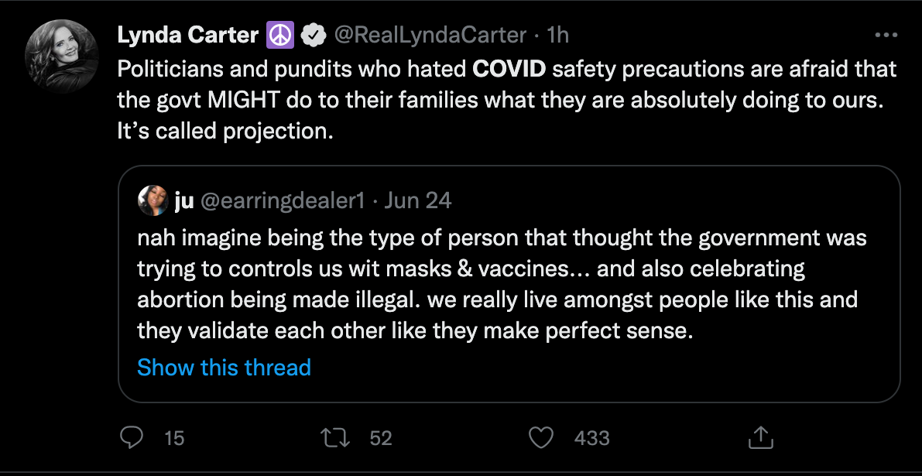Open the ju user's small avatar
The width and height of the screenshot is (922, 476).
(153, 201)
